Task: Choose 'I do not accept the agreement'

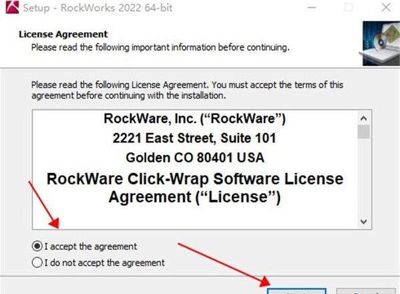Action: click(37, 263)
